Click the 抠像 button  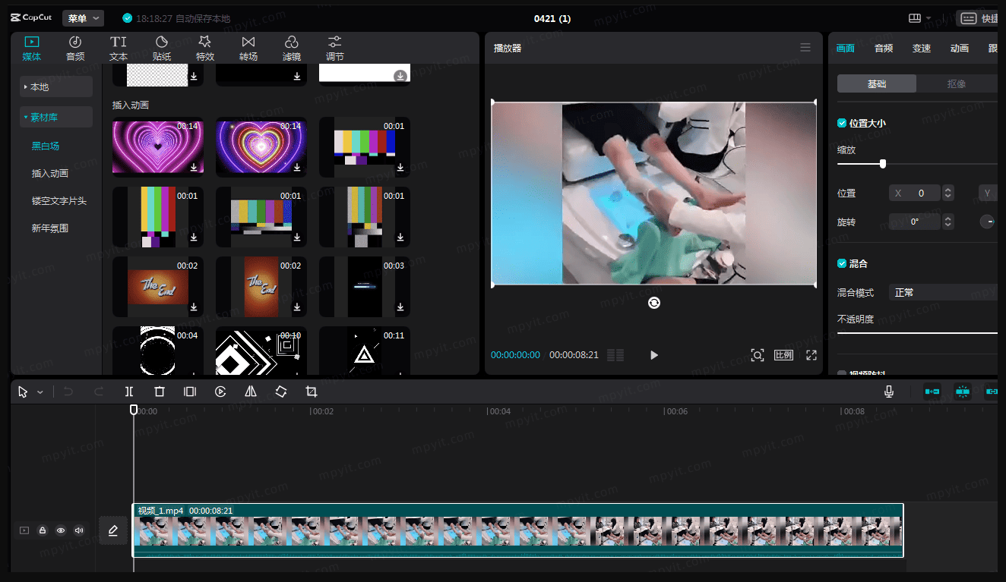click(x=956, y=83)
